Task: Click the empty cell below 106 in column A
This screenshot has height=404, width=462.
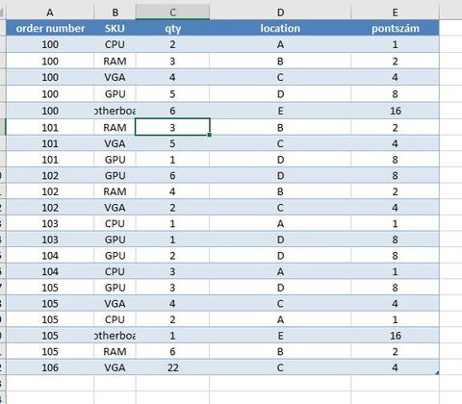Action: tap(50, 383)
